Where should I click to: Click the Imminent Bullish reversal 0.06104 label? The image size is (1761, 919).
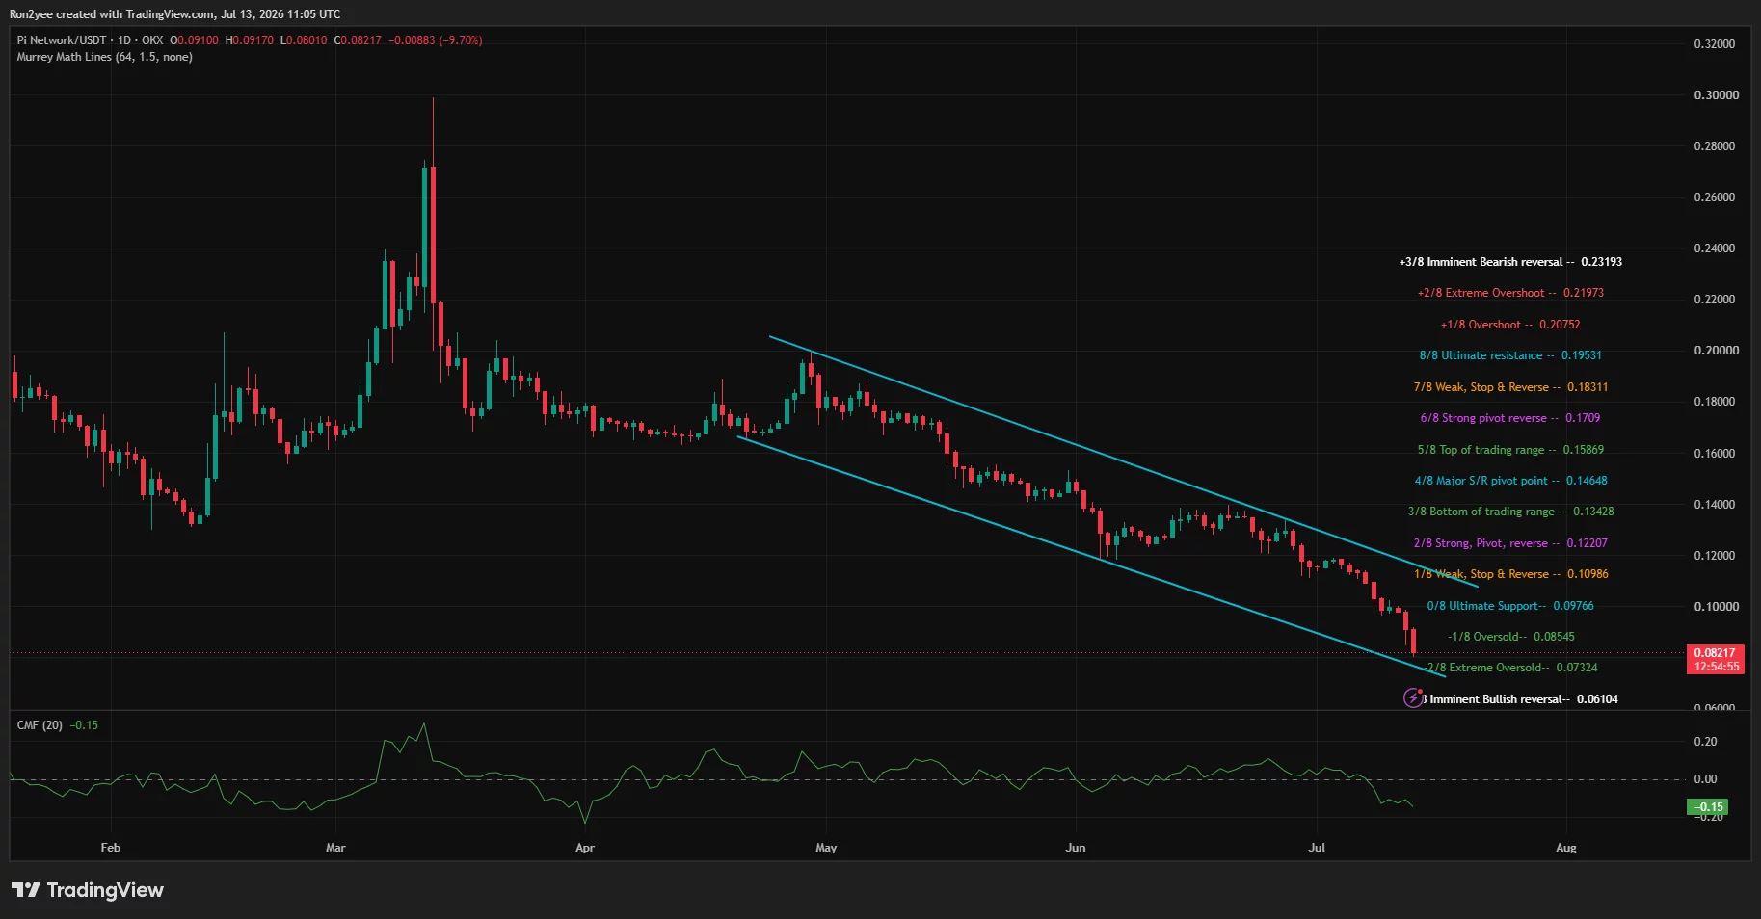1521,699
